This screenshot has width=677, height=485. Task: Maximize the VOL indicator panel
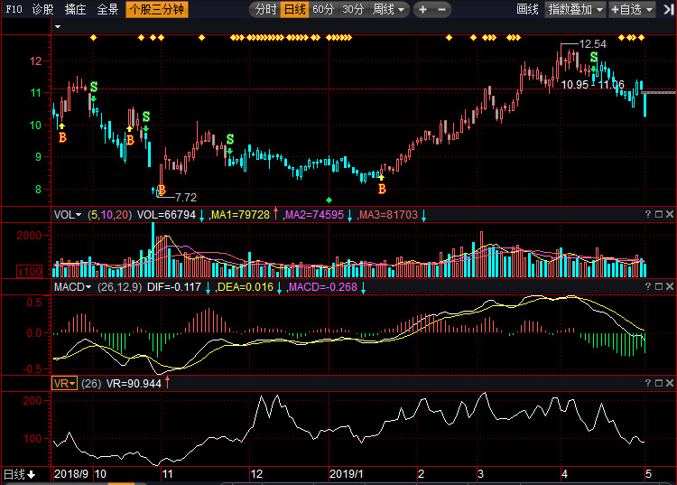pyautogui.click(x=658, y=214)
